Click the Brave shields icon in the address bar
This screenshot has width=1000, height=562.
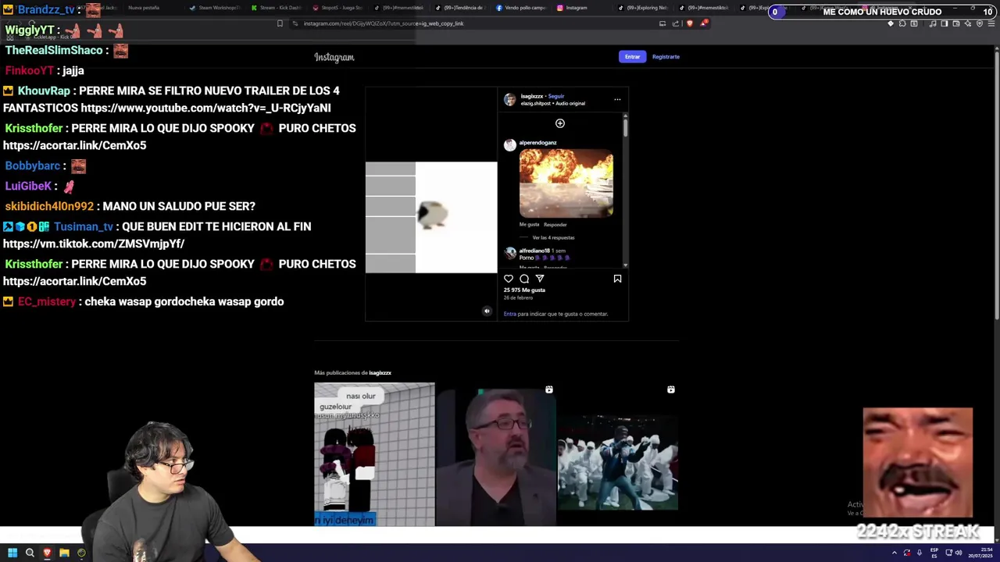click(689, 23)
